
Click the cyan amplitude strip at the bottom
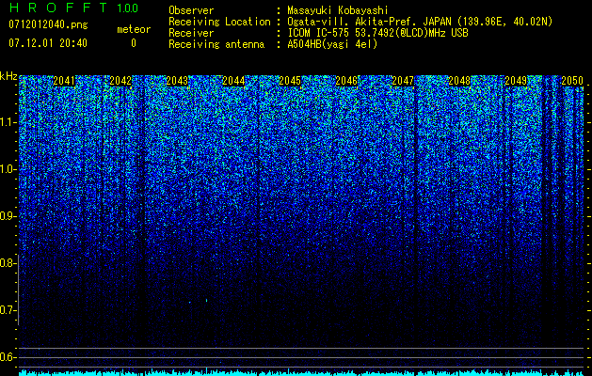click(301, 372)
